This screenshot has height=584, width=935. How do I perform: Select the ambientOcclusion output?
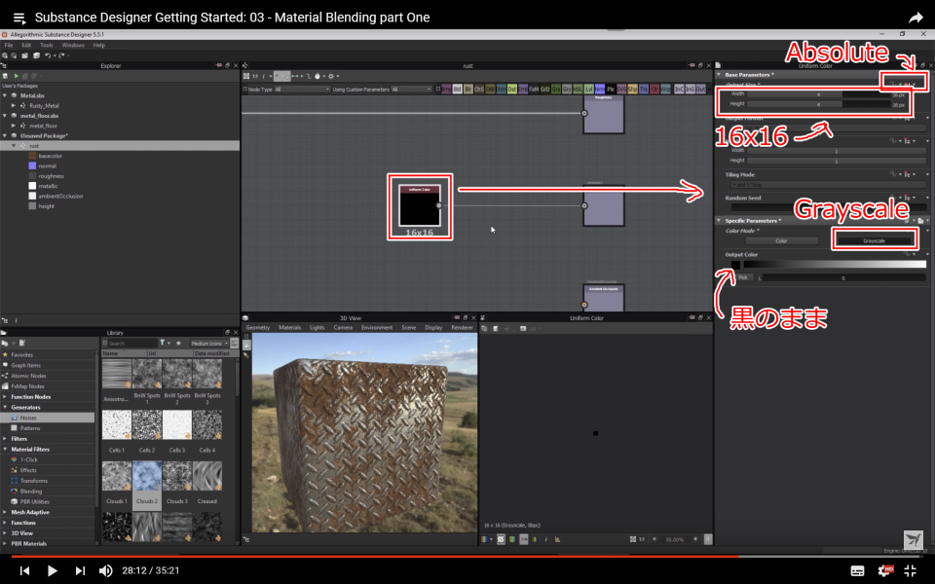[60, 196]
